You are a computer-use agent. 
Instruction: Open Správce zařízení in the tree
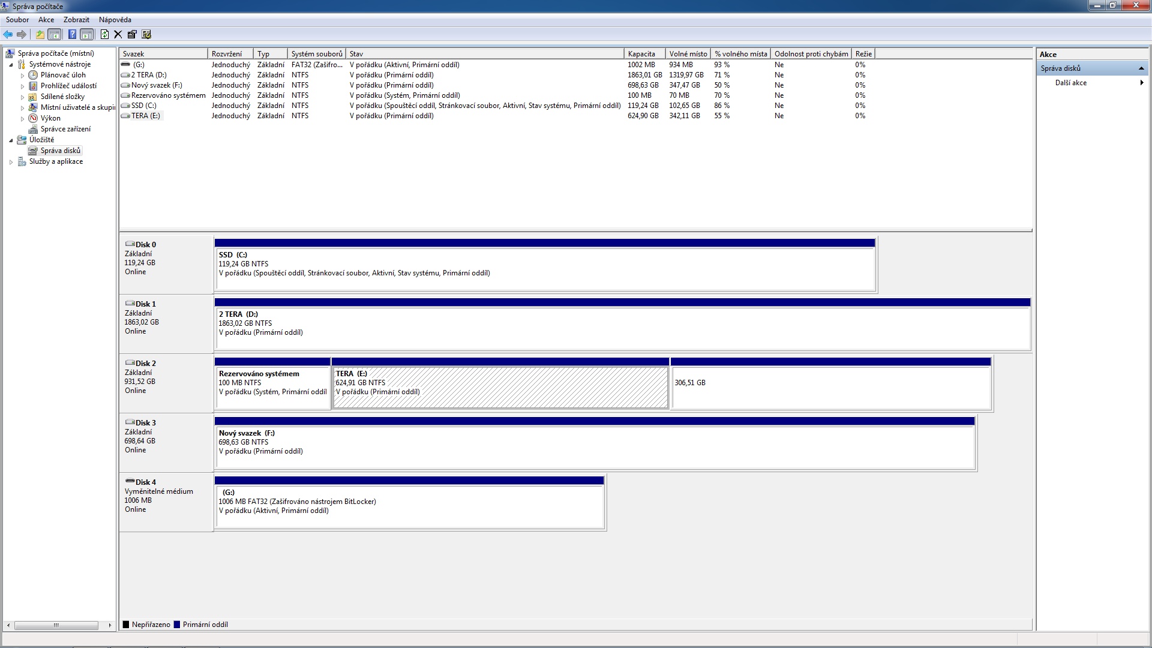pyautogui.click(x=65, y=129)
